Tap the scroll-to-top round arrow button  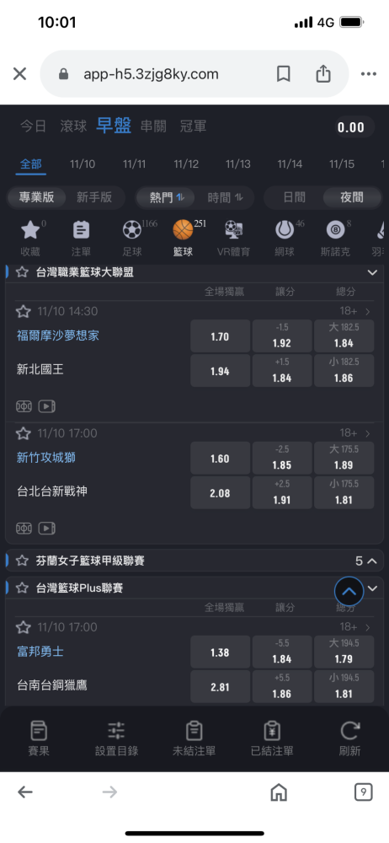349,592
